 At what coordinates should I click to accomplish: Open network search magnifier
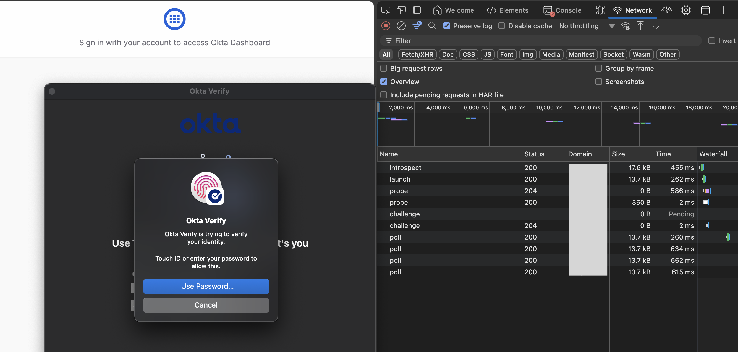point(432,26)
